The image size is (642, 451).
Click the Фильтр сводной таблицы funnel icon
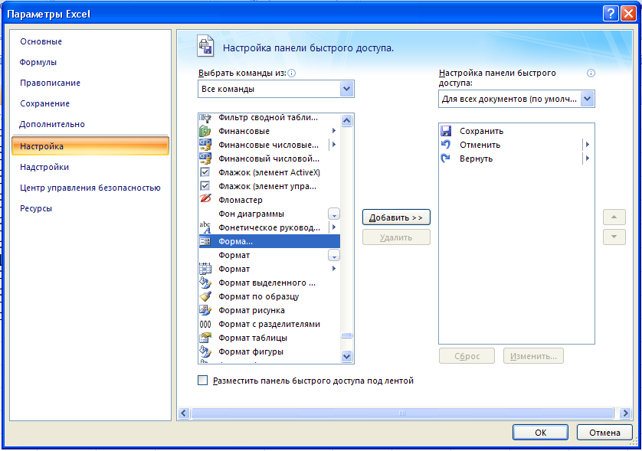coord(205,118)
